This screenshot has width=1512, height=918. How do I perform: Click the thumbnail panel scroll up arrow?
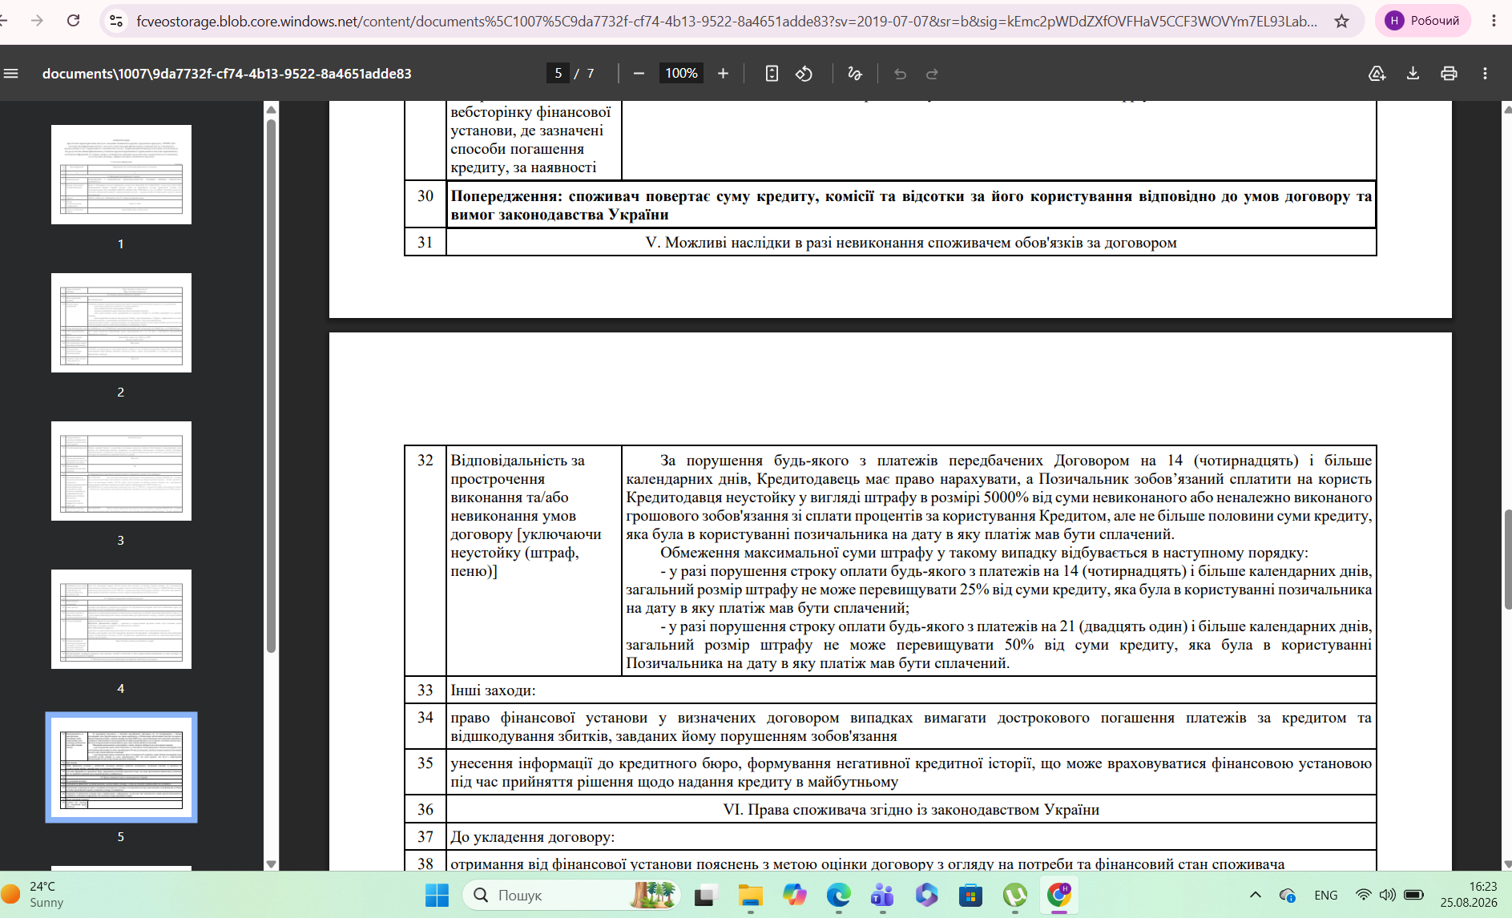point(271,110)
